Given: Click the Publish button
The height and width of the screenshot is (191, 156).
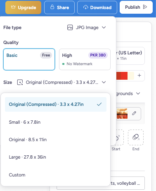Looking at the screenshot, I should pos(136,7).
